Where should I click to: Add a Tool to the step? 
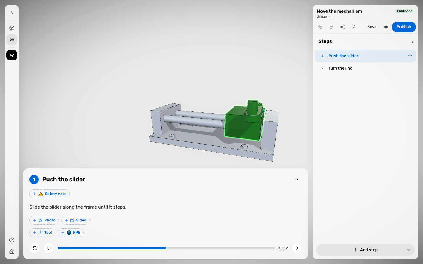(42, 233)
